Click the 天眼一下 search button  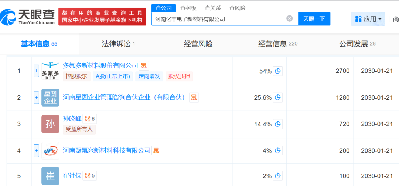[x=314, y=19]
